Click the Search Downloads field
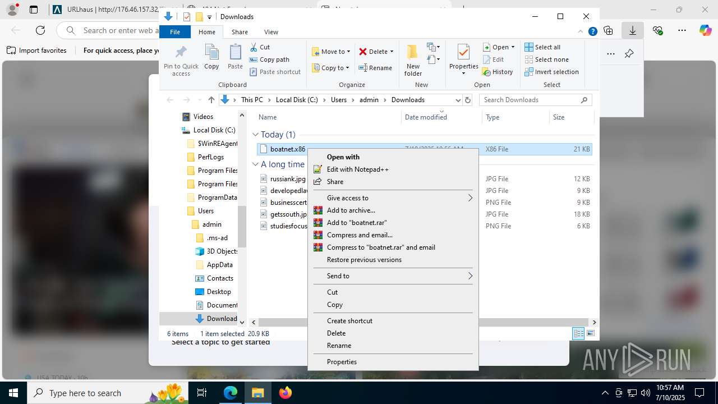Image resolution: width=718 pixels, height=404 pixels. click(535, 100)
